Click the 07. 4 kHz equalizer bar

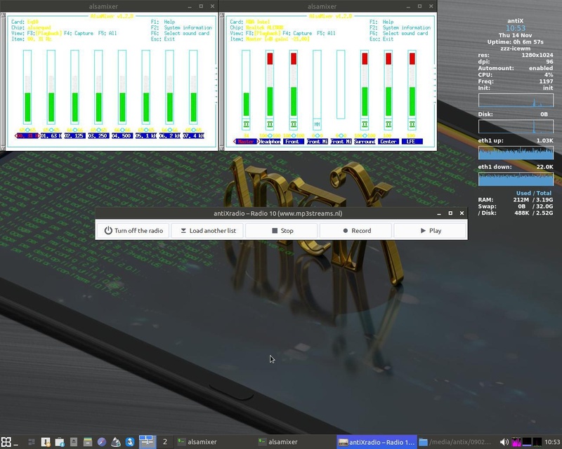(193, 87)
